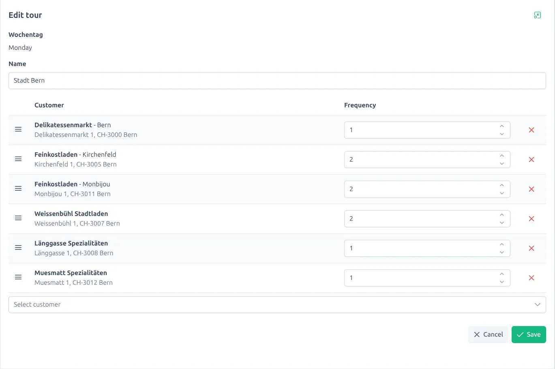Remove Feinkostladen Kirchenfeld using red X
Image resolution: width=555 pixels, height=369 pixels.
531,159
